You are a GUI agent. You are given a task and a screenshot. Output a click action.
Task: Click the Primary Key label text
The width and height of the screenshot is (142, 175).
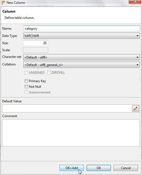point(38,81)
